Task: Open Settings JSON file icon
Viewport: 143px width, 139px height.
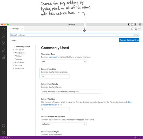Action: coord(132,29)
